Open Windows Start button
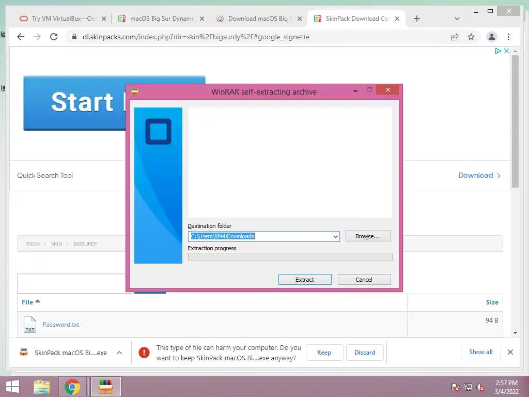Image resolution: width=529 pixels, height=397 pixels. (x=12, y=387)
